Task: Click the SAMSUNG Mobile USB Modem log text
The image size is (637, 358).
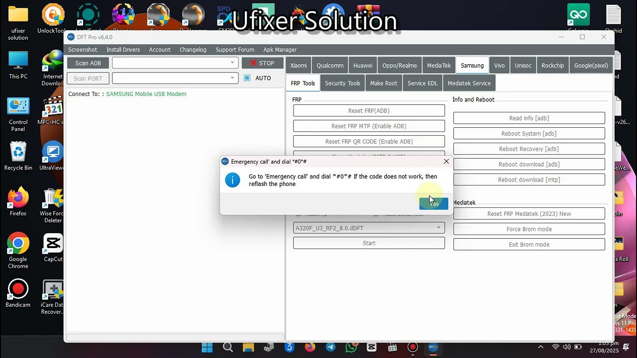Action: [x=146, y=94]
